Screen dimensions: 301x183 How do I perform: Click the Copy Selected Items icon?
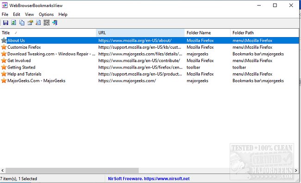click(x=22, y=23)
